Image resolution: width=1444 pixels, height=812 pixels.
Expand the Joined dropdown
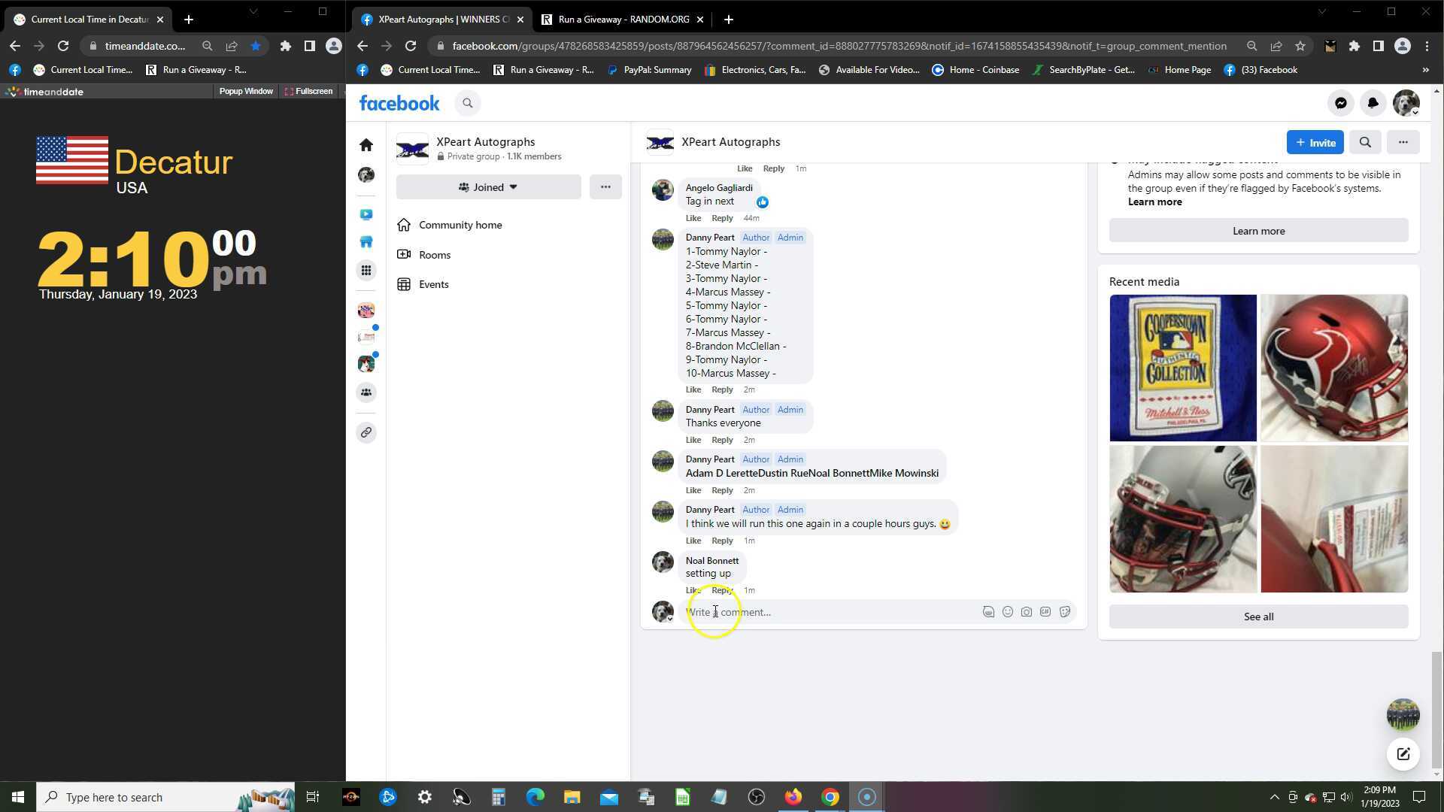(488, 187)
